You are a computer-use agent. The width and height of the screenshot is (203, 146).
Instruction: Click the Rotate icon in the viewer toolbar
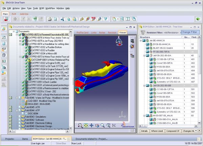point(97,125)
